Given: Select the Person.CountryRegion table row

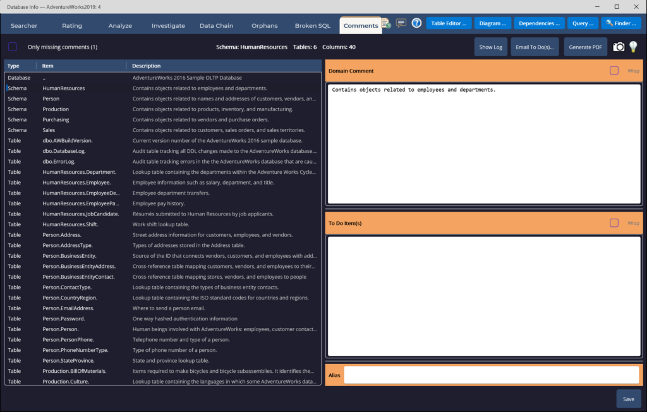Looking at the screenshot, I should coord(163,298).
